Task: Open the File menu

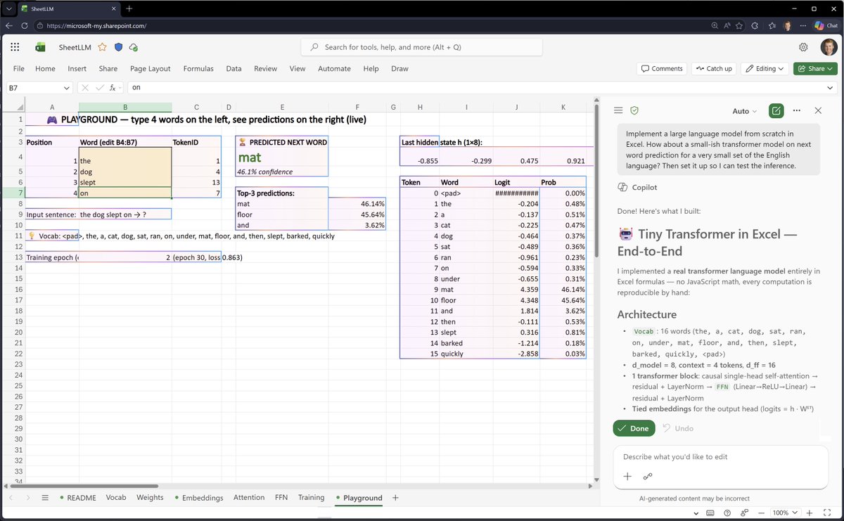Action: tap(19, 69)
